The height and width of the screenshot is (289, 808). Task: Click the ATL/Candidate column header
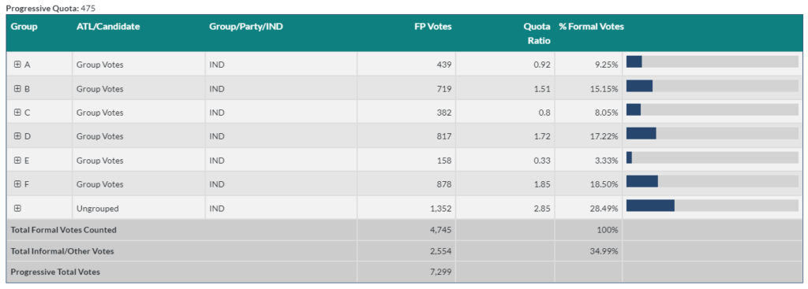point(108,27)
